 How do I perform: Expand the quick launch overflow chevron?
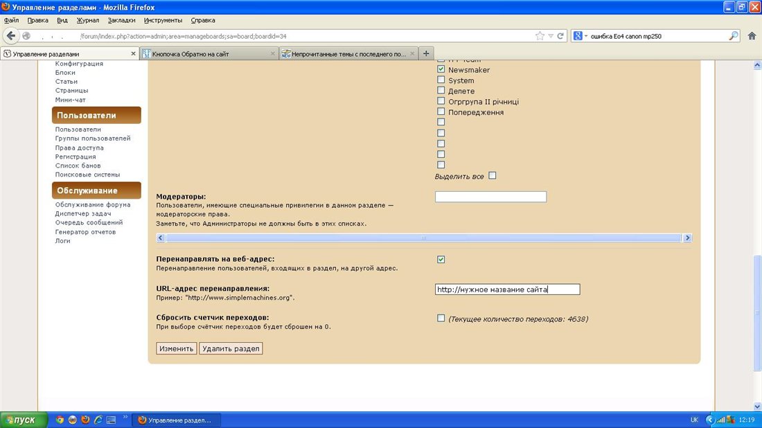pyautogui.click(x=125, y=417)
